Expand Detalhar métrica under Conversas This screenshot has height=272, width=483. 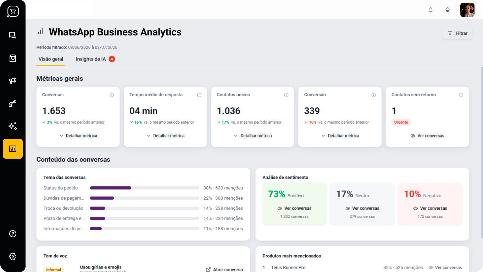pos(78,136)
